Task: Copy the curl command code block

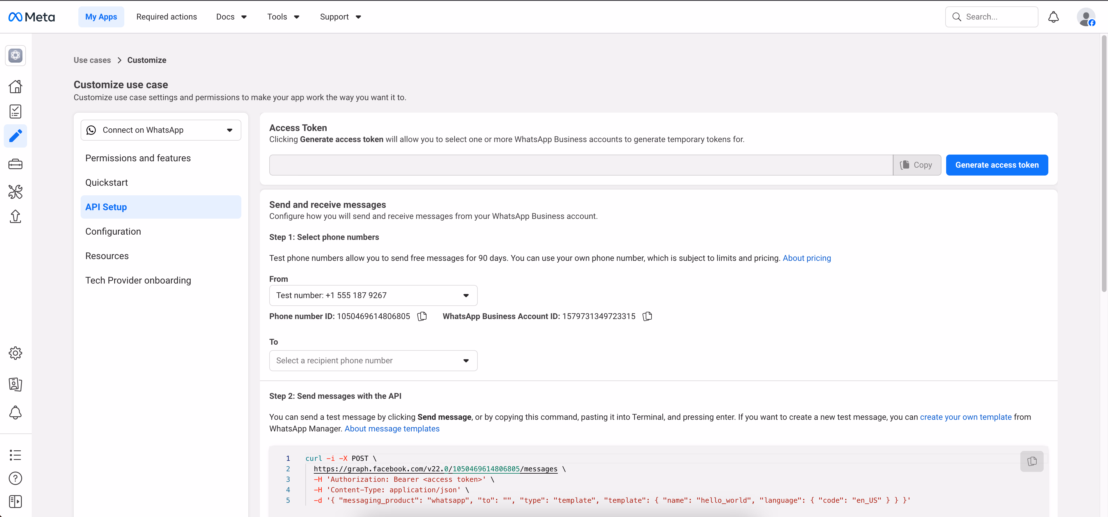Action: [x=1031, y=461]
